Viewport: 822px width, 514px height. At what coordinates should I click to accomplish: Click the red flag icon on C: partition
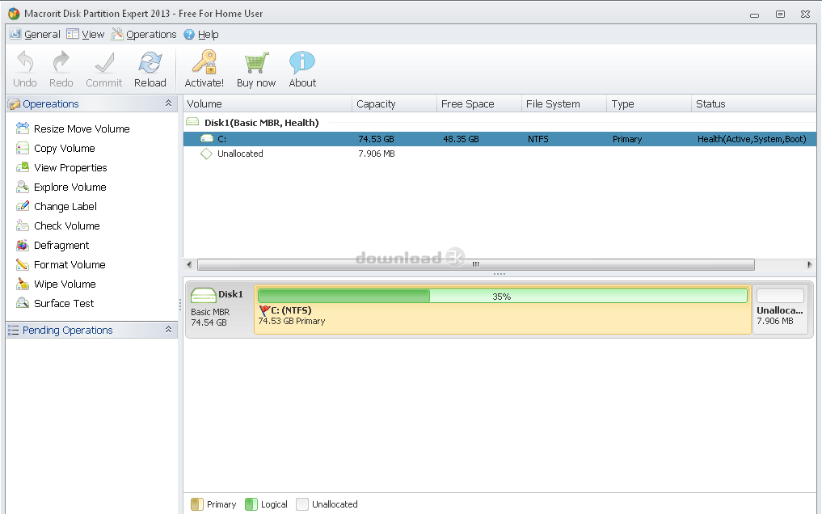point(265,310)
